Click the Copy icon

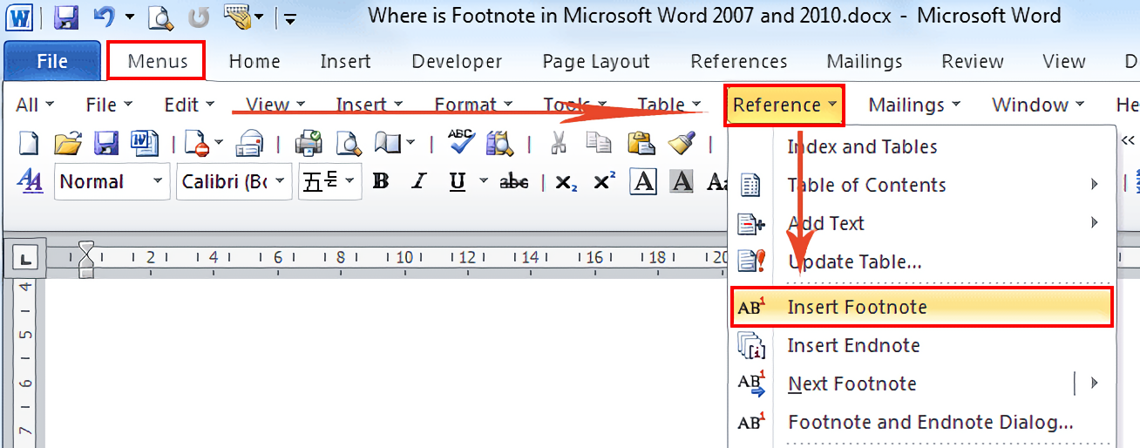click(x=599, y=143)
